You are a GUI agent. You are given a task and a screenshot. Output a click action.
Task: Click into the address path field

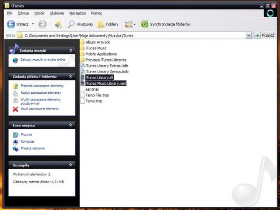(x=131, y=35)
